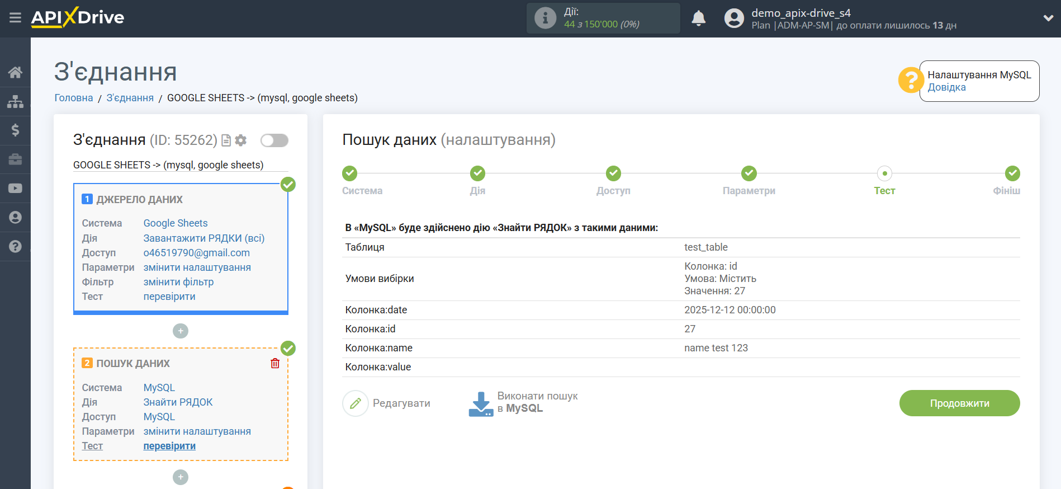The image size is (1061, 489).
Task: Click the actions info icon
Action: tap(545, 18)
